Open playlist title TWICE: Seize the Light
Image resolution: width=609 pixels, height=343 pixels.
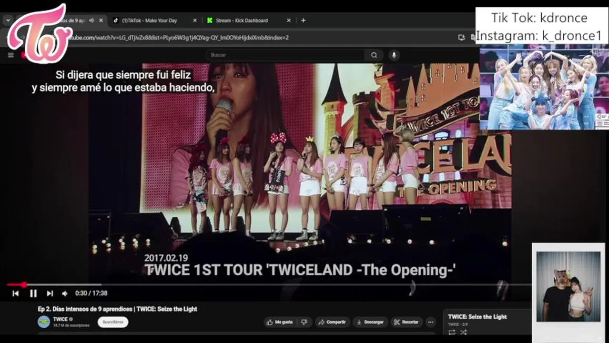click(x=477, y=317)
